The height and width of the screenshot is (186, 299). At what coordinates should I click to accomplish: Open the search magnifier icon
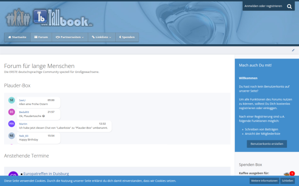point(289,6)
